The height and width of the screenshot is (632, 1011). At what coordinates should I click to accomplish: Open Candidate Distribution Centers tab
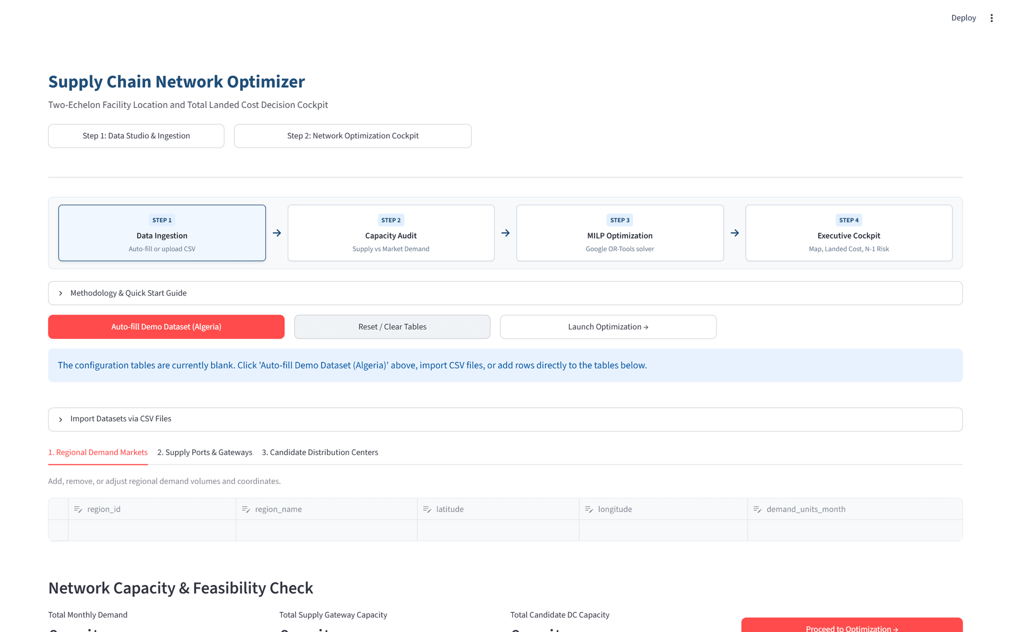[x=320, y=452]
